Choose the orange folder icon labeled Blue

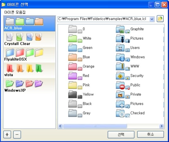pos(73,57)
